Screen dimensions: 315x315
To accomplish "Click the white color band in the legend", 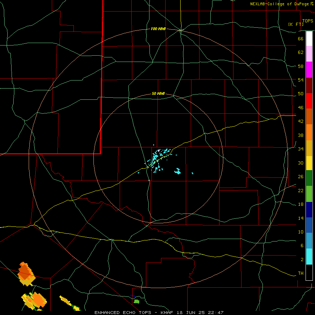I will pyautogui.click(x=309, y=38).
